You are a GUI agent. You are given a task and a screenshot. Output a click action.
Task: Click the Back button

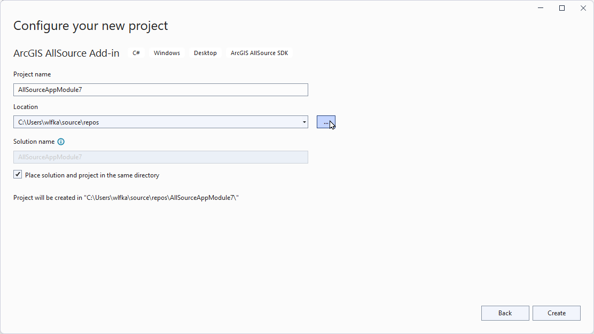[505, 313]
